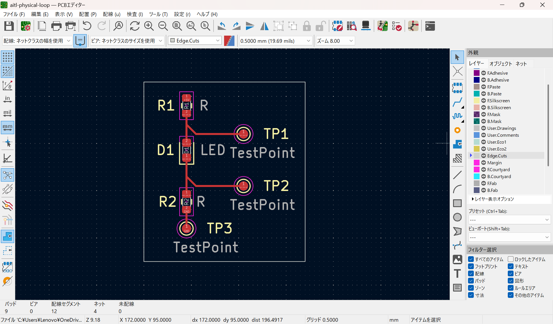Screen dimensions: 553x324
Task: Hide the Edge.Cuts layer visibility
Action: click(x=483, y=156)
